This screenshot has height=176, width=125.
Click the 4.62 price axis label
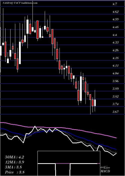tap(115, 12)
